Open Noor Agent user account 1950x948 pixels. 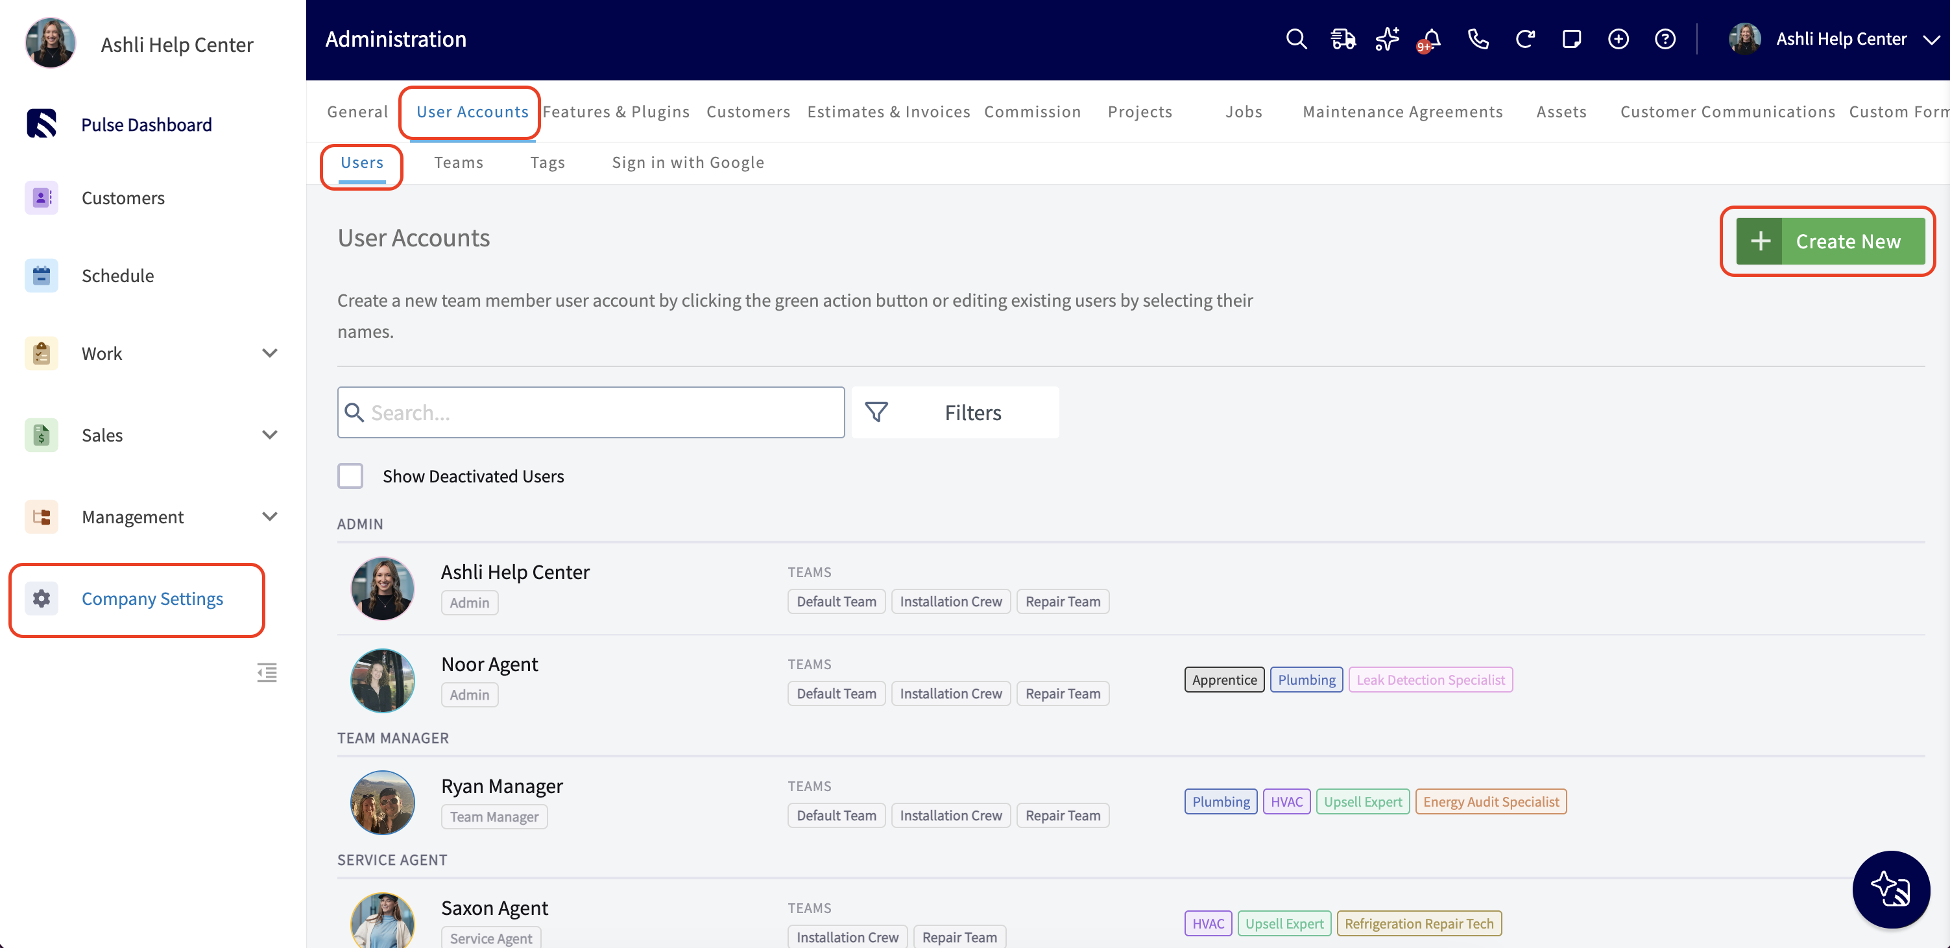click(490, 663)
